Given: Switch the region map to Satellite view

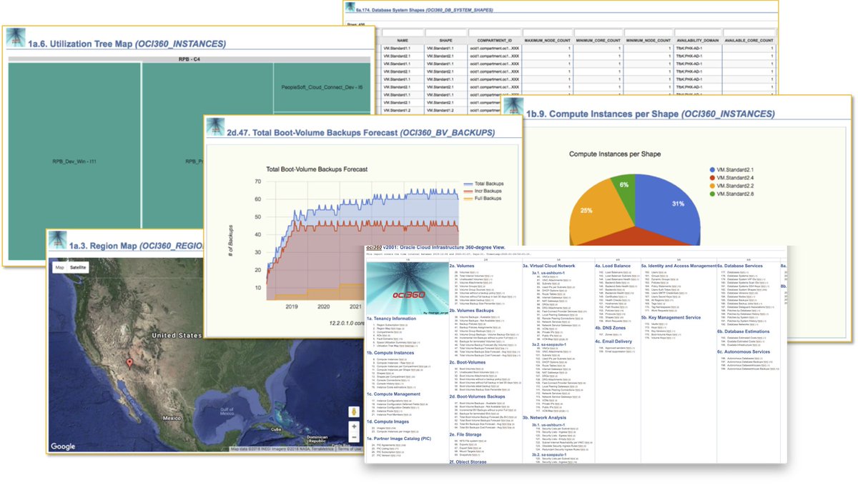Looking at the screenshot, I should click(78, 267).
